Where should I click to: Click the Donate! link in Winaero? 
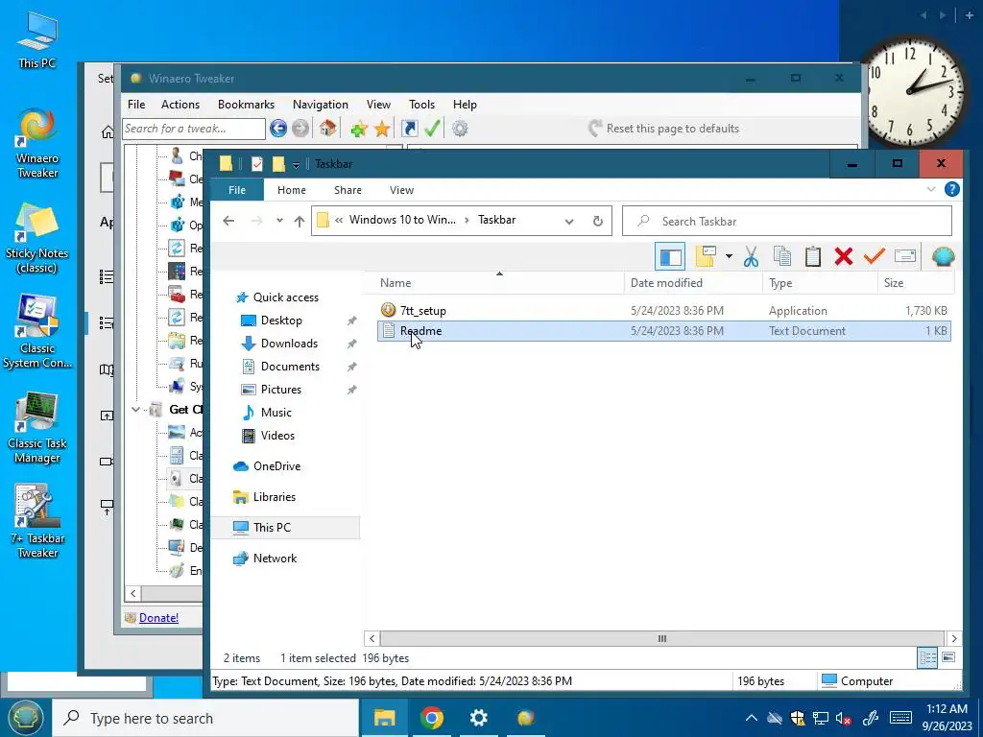coord(158,618)
